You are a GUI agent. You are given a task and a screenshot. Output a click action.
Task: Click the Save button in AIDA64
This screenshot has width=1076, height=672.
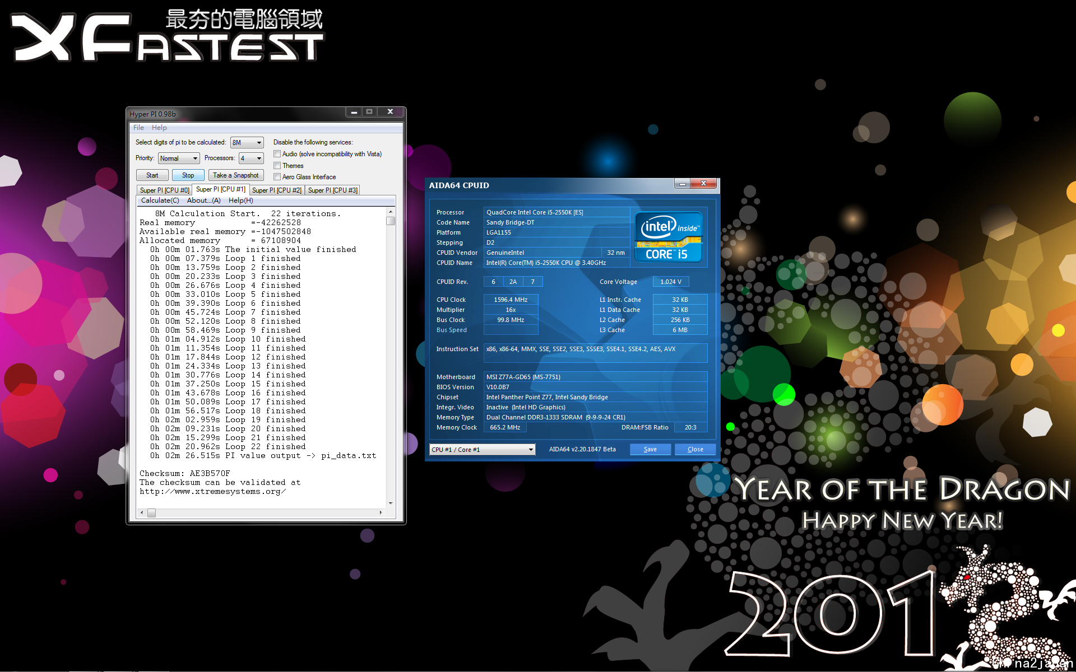[650, 449]
